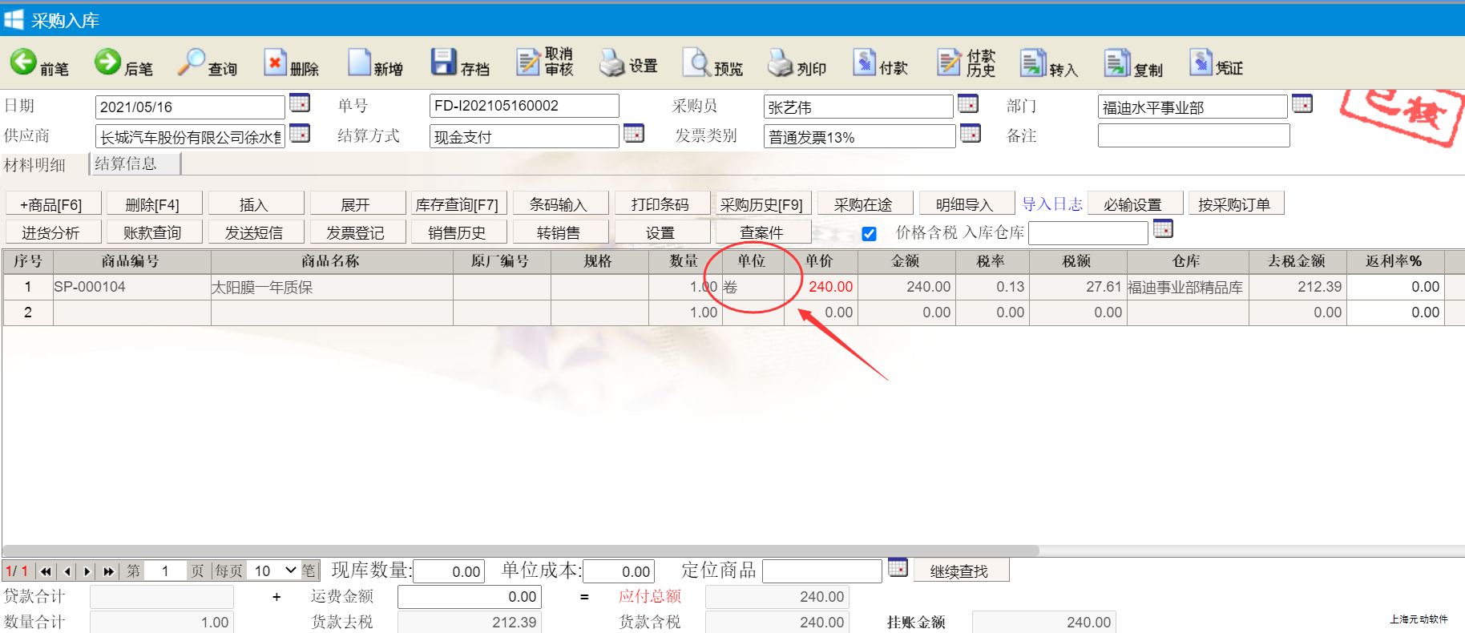This screenshot has height=633, width=1465.
Task: Open the date picker beside 日期
Action: click(300, 103)
